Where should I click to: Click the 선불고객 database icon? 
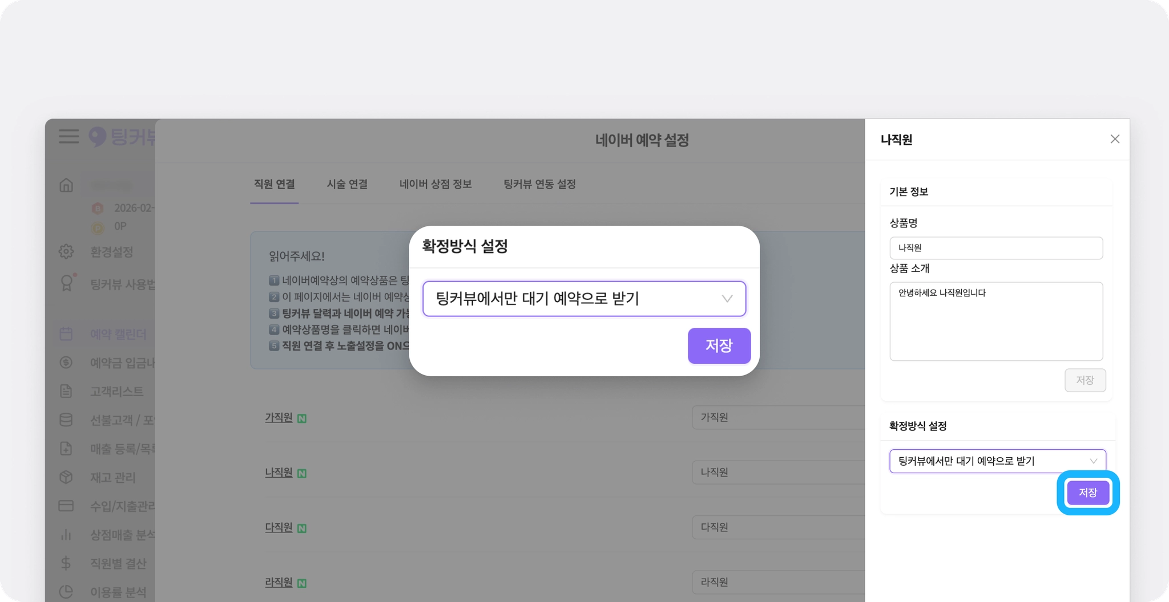pos(66,420)
